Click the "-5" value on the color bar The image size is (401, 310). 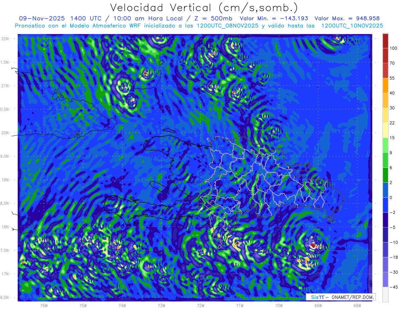tap(392, 227)
